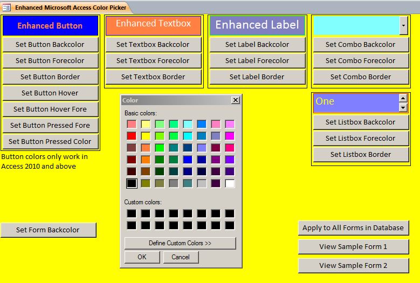Click the listbox scroll down arrow

403,108
